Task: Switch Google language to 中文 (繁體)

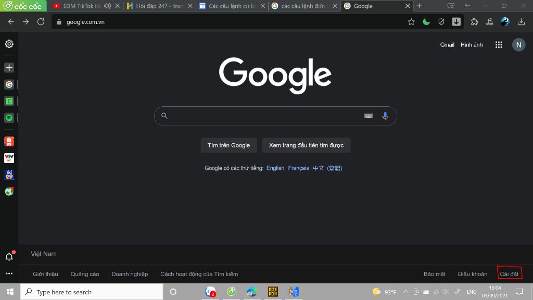Action: (327, 168)
